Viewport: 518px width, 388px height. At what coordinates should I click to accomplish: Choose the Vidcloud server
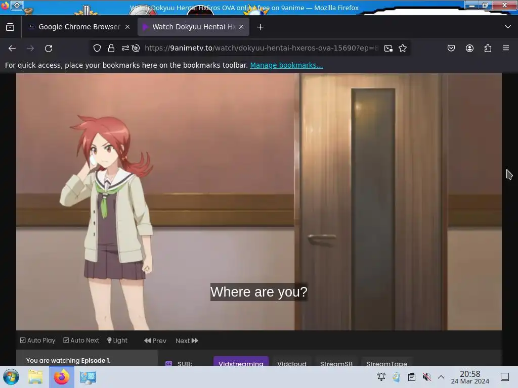coord(292,361)
